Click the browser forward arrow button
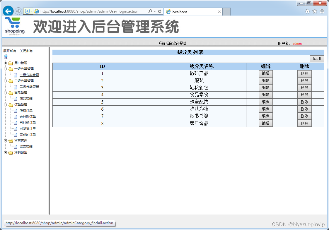 point(18,11)
